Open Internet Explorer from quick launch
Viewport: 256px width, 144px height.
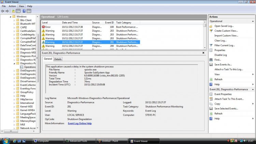[15, 141]
